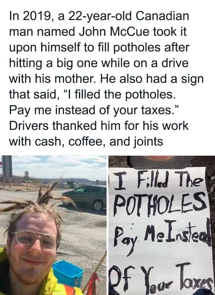Click the handwritten pothole sign photo
The image size is (215, 295).
pos(162,225)
